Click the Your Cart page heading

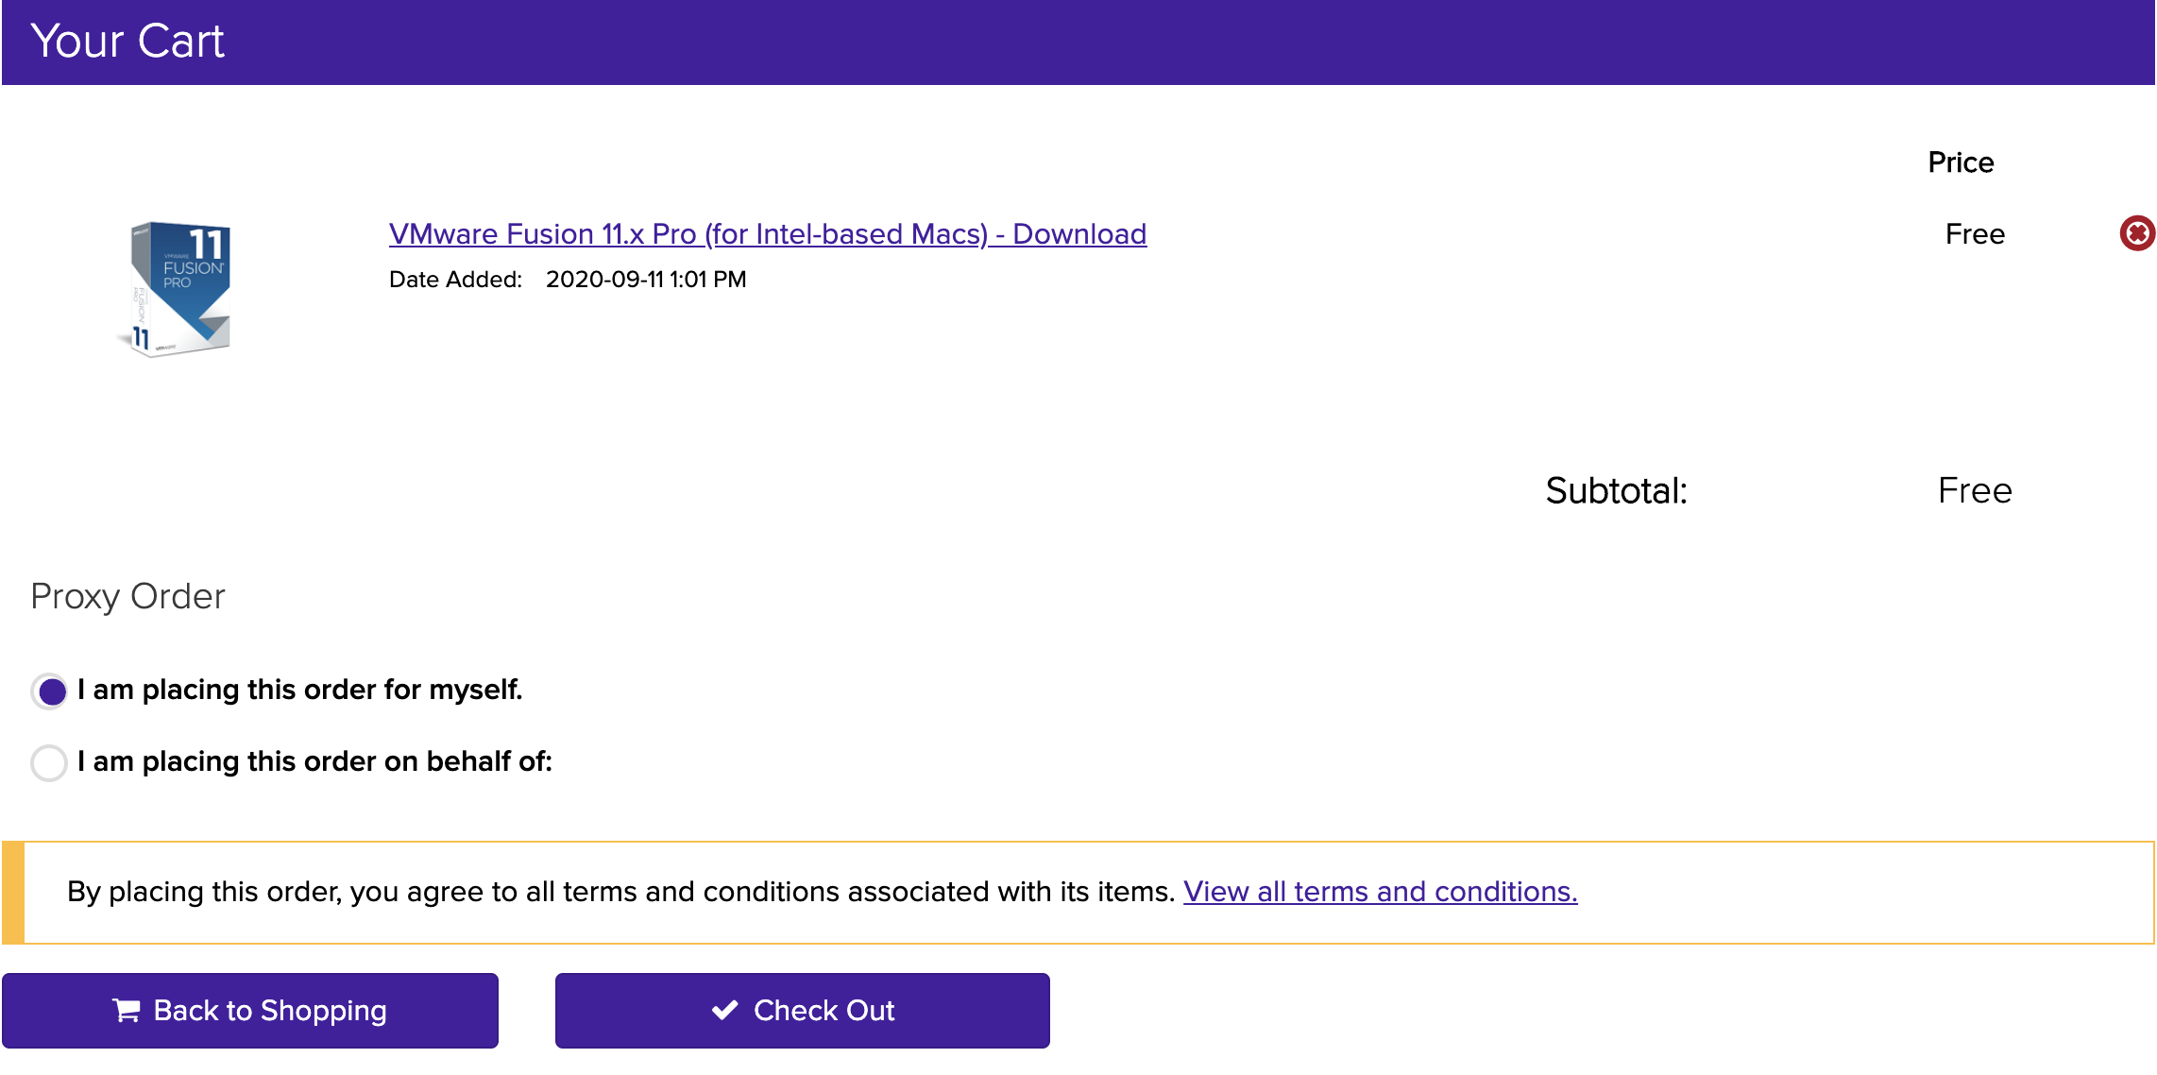pyautogui.click(x=127, y=42)
